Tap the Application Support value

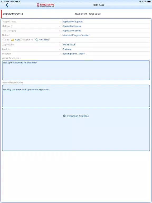(73, 22)
